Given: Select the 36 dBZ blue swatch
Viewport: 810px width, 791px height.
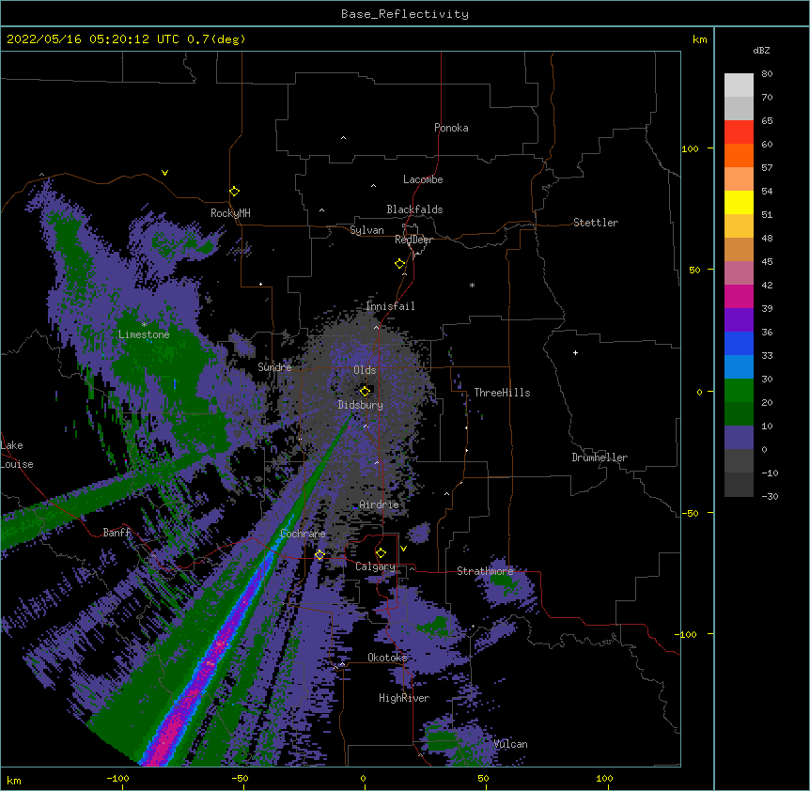Looking at the screenshot, I should tap(739, 343).
